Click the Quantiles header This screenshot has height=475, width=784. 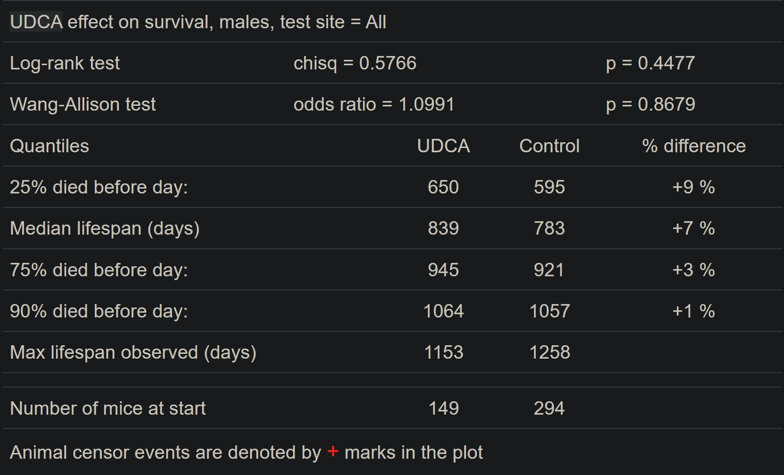pos(49,146)
